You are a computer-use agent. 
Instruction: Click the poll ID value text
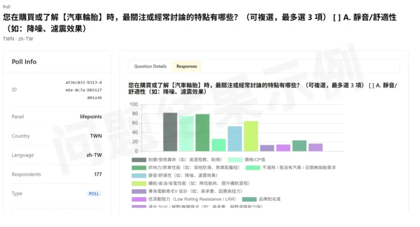(84, 90)
